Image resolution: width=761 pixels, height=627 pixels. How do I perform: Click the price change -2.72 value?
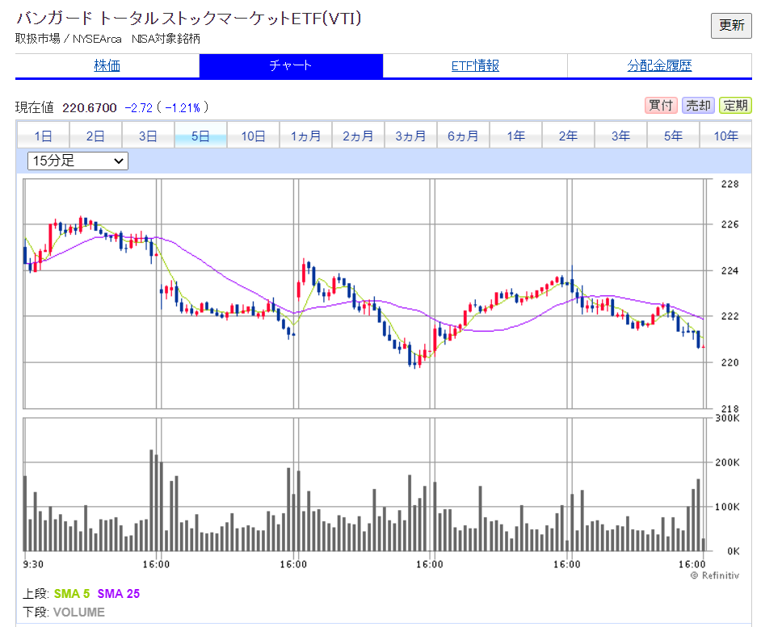tap(139, 107)
